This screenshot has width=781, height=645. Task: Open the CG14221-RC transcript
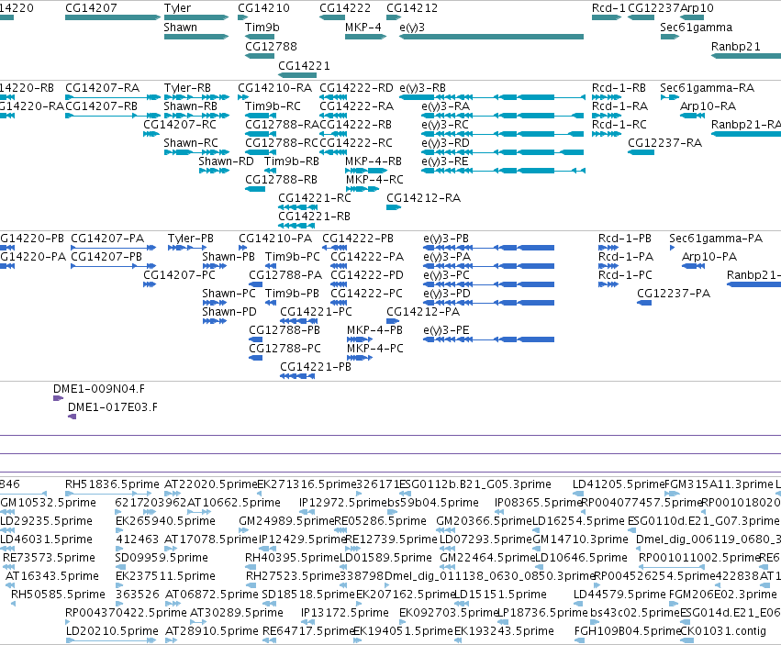click(315, 198)
